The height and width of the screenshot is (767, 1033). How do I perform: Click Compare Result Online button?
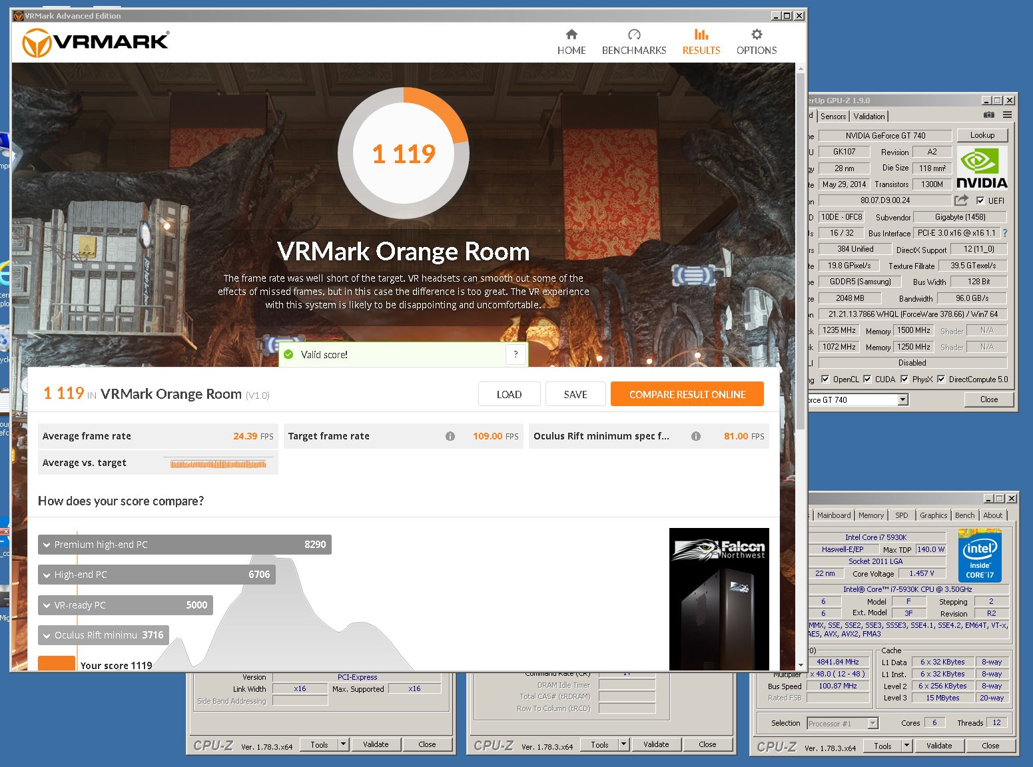(x=687, y=394)
